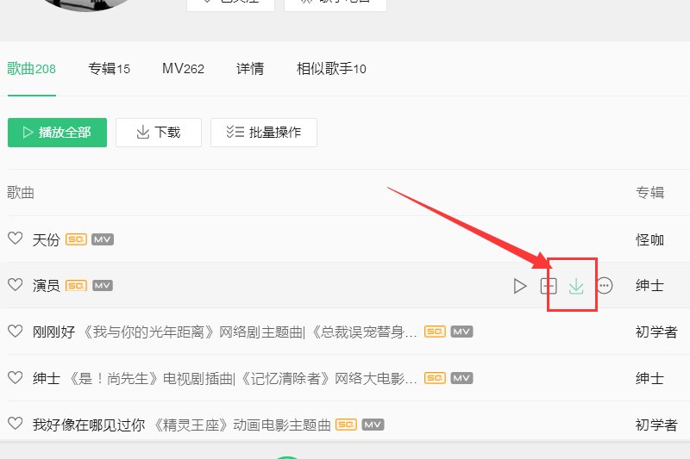Open song title 演员
This screenshot has width=690, height=459.
coord(47,286)
